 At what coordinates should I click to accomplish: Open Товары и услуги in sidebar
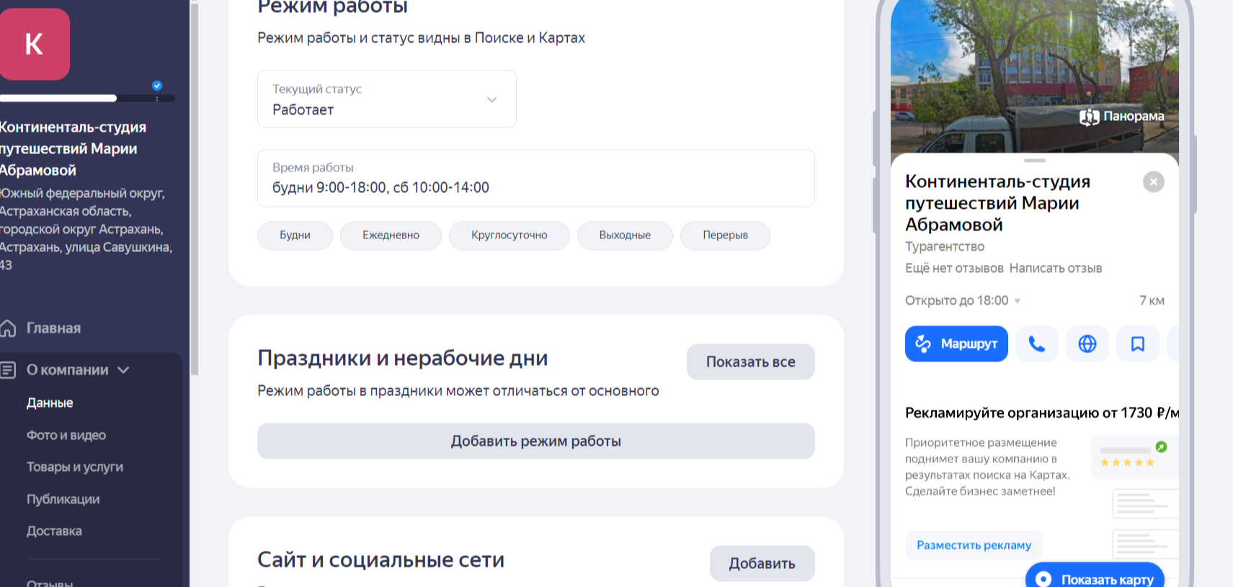[75, 467]
